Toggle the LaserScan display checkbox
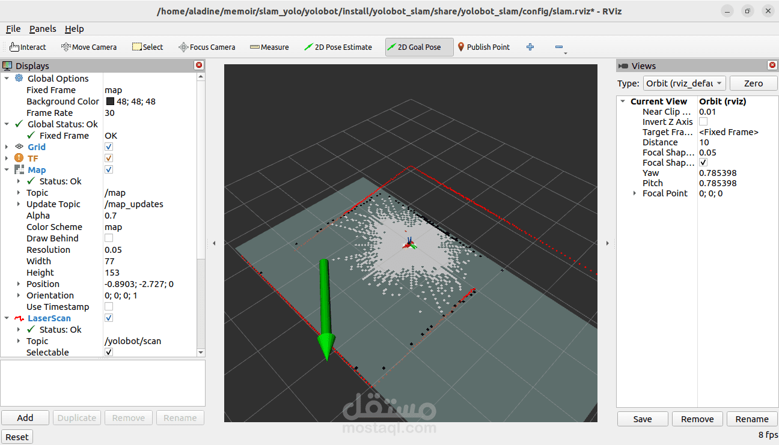The image size is (779, 445). point(109,318)
